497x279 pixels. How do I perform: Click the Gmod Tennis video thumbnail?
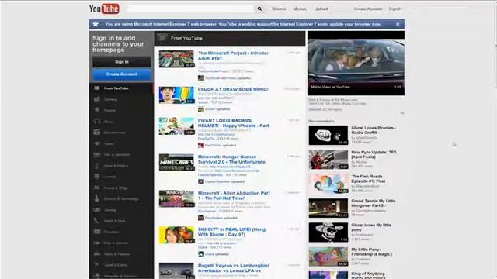coord(328,208)
